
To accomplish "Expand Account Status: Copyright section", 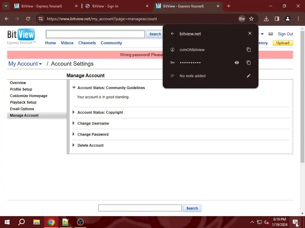I will pyautogui.click(x=100, y=113).
